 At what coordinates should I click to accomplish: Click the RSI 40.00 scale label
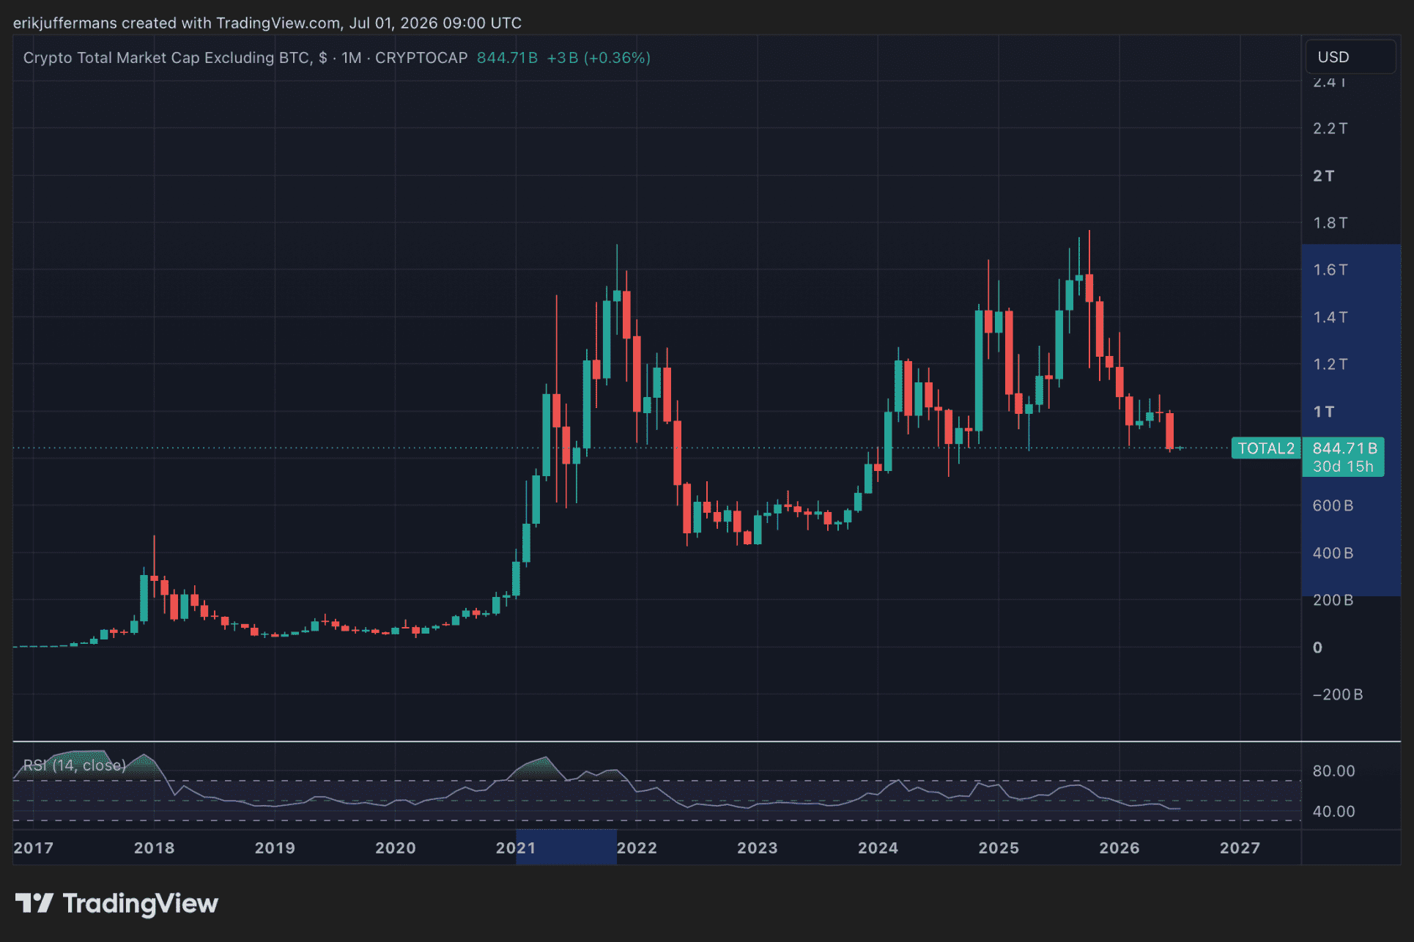1334,812
